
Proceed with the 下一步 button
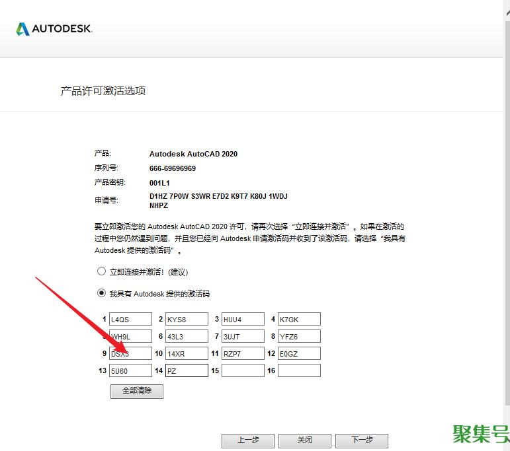361,440
